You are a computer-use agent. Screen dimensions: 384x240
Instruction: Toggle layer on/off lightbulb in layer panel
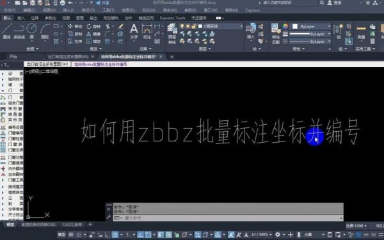point(182,26)
